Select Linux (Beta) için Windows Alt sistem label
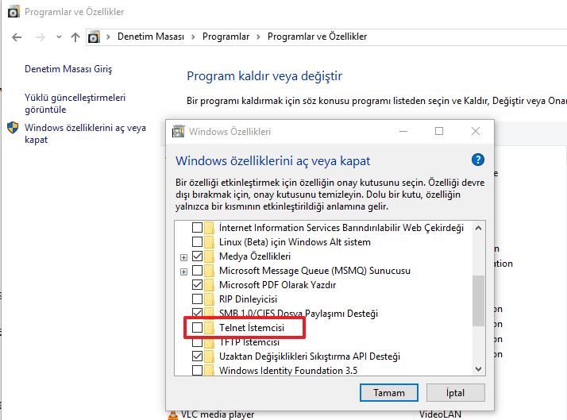 (295, 242)
